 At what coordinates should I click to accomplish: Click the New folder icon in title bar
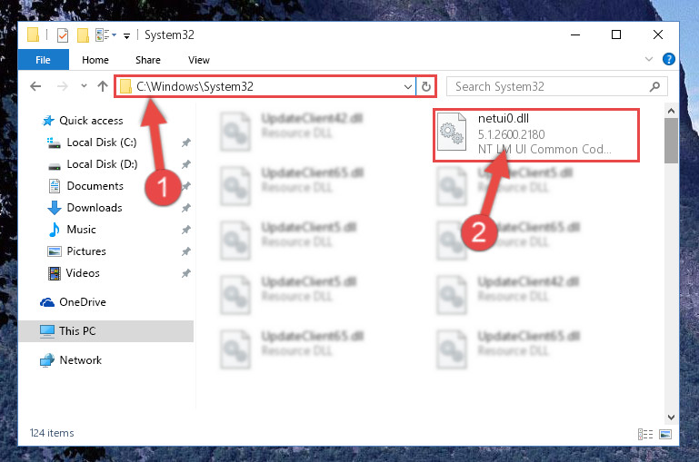point(83,35)
